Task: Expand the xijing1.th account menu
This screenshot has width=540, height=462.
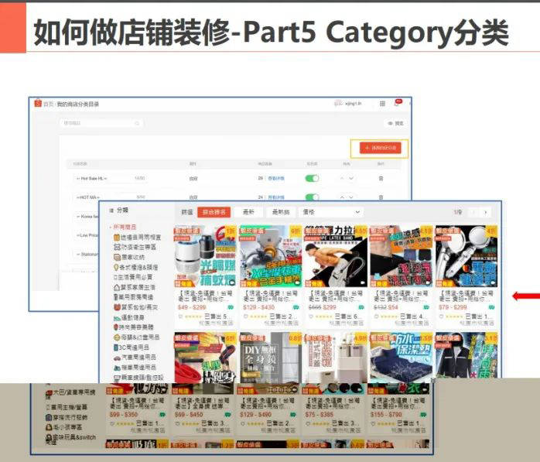Action: (348, 104)
